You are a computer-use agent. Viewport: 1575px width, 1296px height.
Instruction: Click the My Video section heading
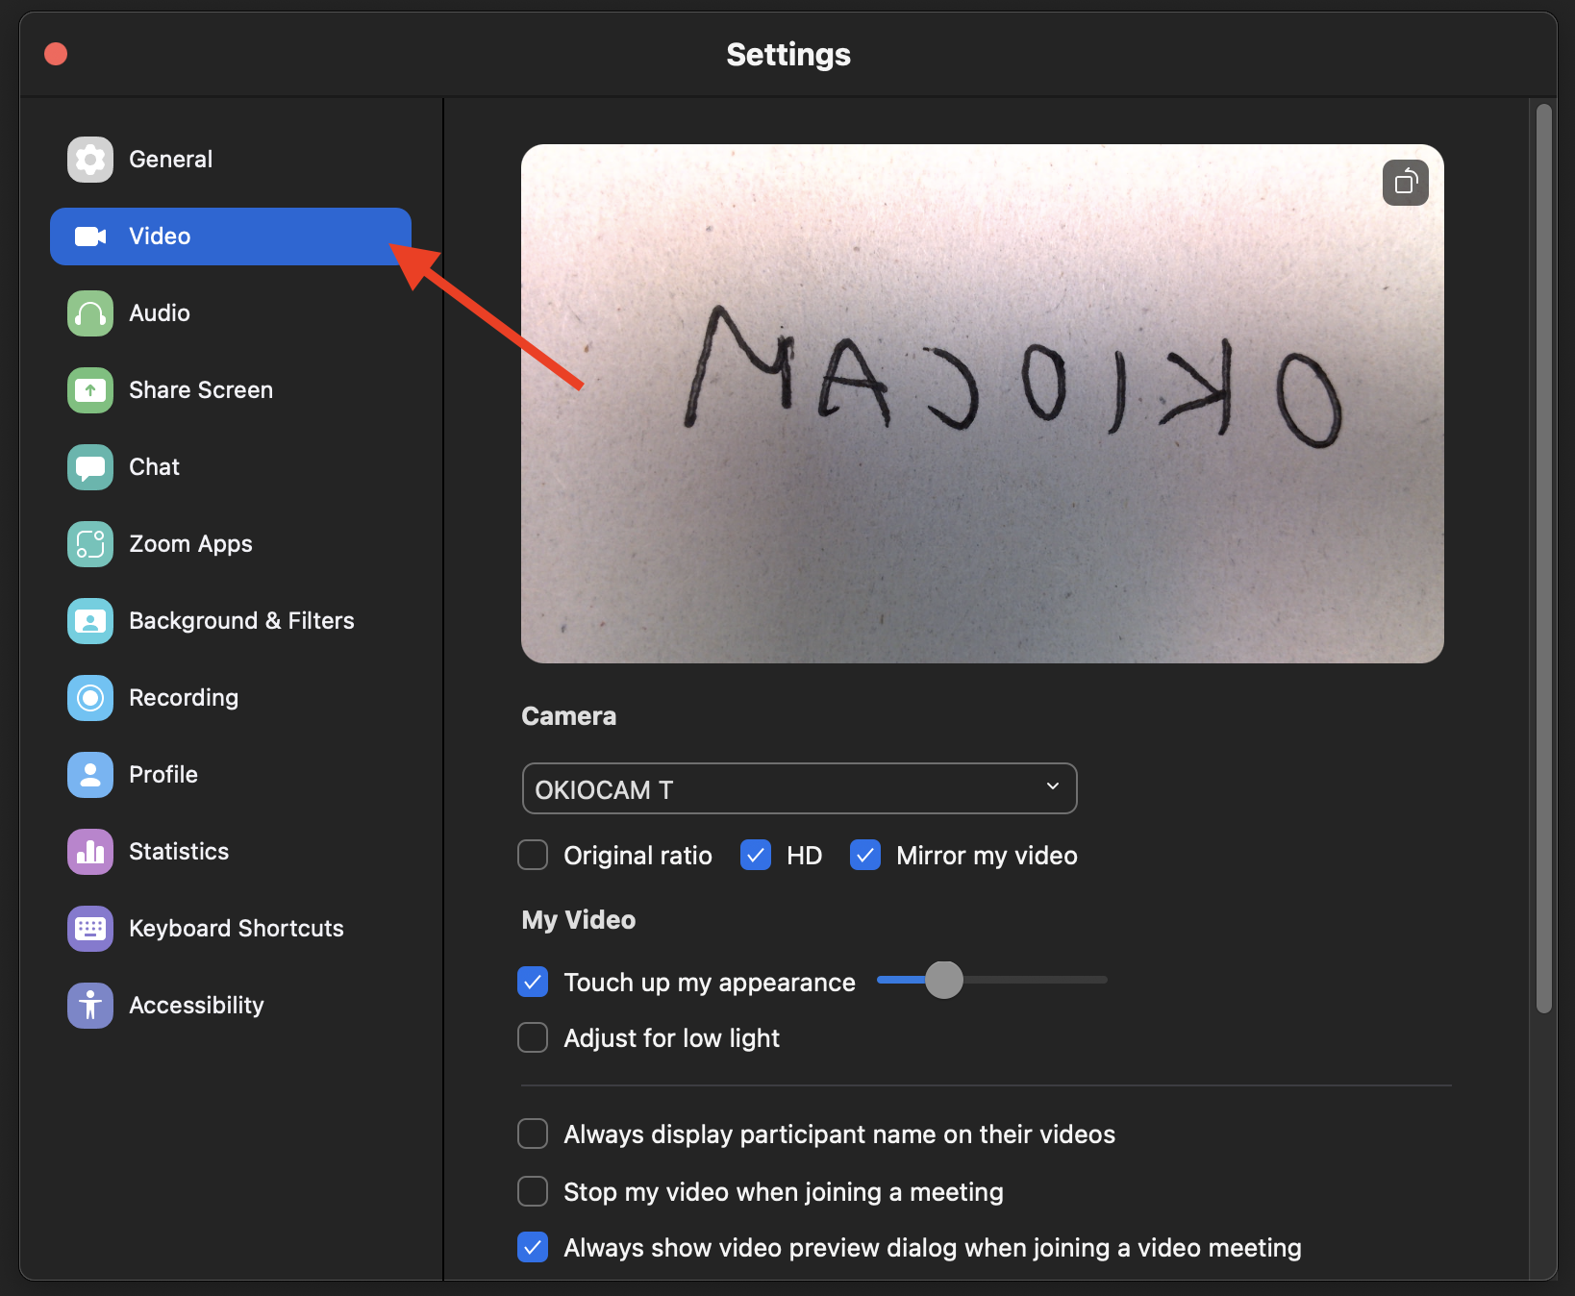pos(579,920)
